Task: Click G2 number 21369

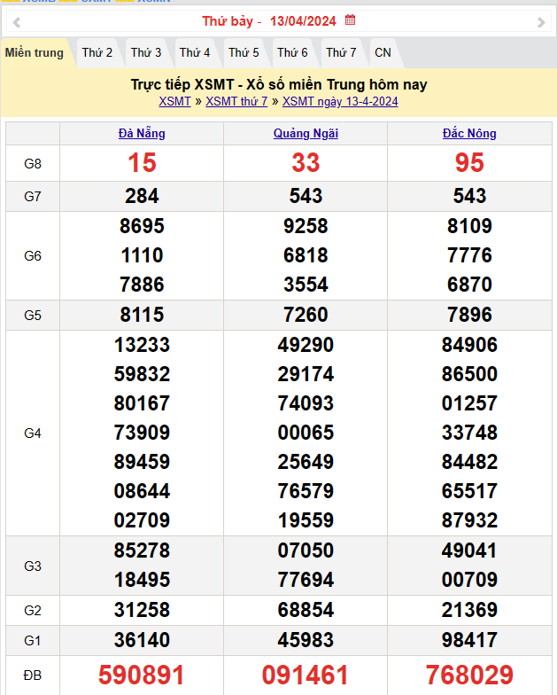Action: click(x=469, y=610)
